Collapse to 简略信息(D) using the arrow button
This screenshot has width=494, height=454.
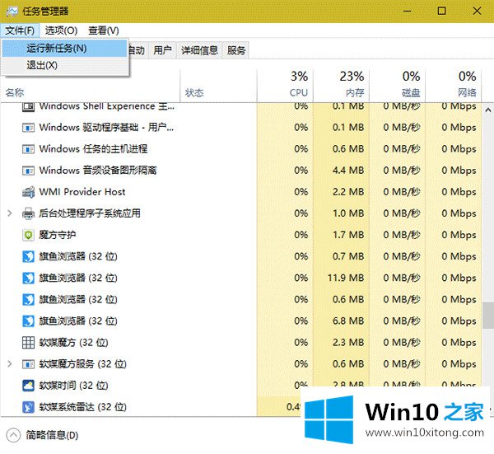click(13, 435)
